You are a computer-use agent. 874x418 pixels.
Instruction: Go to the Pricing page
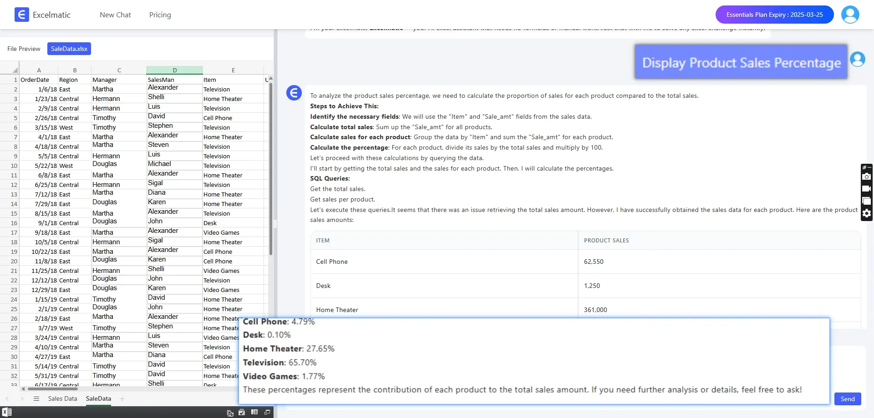[160, 15]
